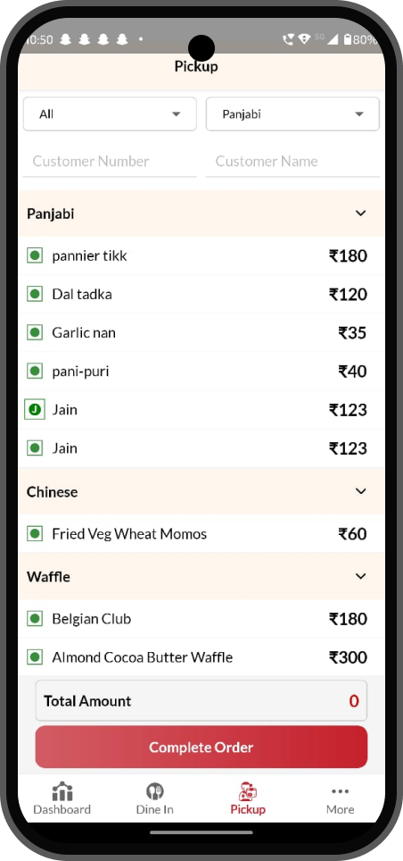This screenshot has width=403, height=861.
Task: Collapse the Waffle section chevron
Action: click(361, 576)
